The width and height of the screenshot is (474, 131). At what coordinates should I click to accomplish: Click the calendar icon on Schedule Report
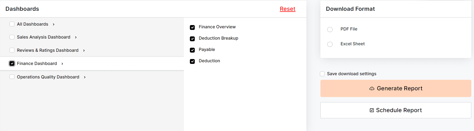(372, 110)
